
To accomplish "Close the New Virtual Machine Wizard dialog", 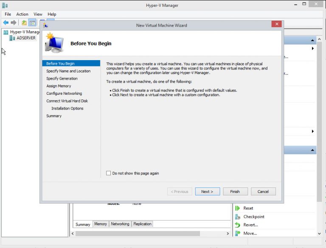I will pos(276,24).
